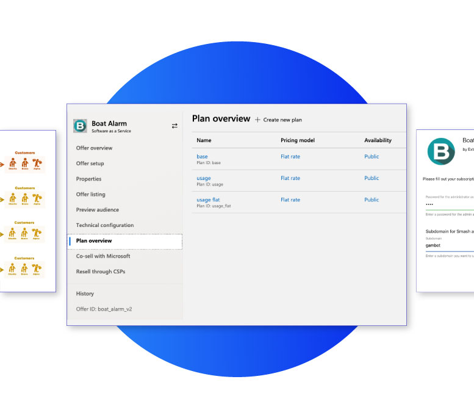Click subdomain field containing gambot
Image resolution: width=474 pixels, height=418 pixels.
pyautogui.click(x=450, y=245)
